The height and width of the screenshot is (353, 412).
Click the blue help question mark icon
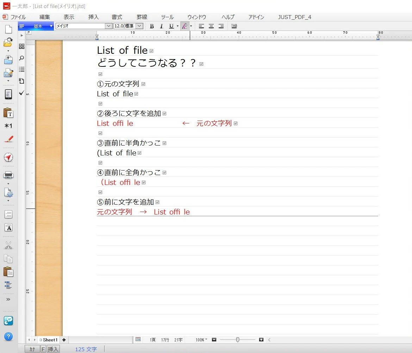click(x=8, y=336)
